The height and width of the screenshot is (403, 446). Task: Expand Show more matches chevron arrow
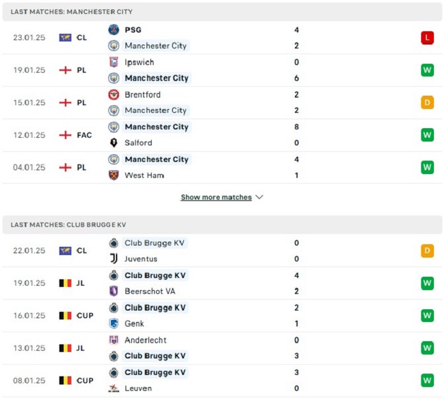click(259, 197)
